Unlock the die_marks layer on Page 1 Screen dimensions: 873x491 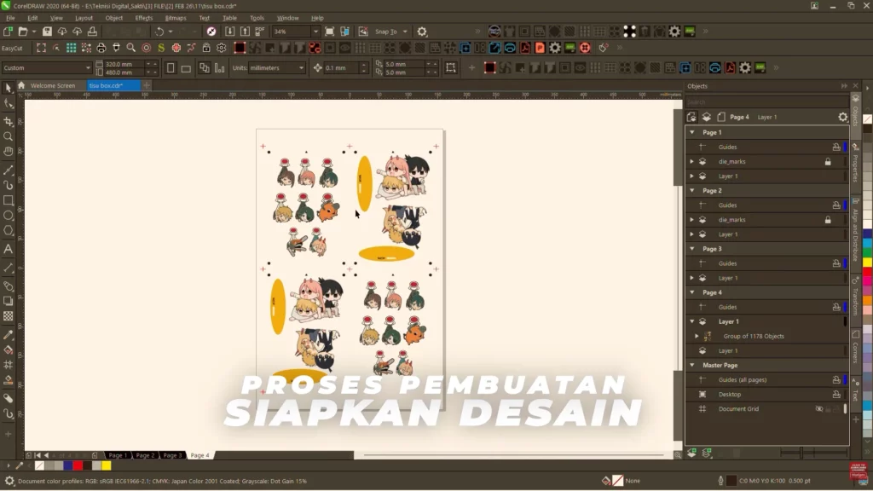828,161
